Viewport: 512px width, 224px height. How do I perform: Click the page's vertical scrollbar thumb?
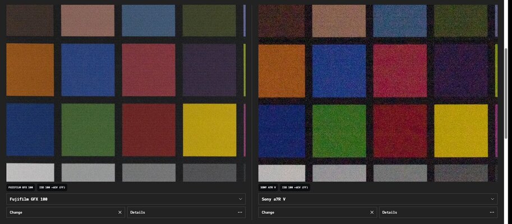(506, 94)
